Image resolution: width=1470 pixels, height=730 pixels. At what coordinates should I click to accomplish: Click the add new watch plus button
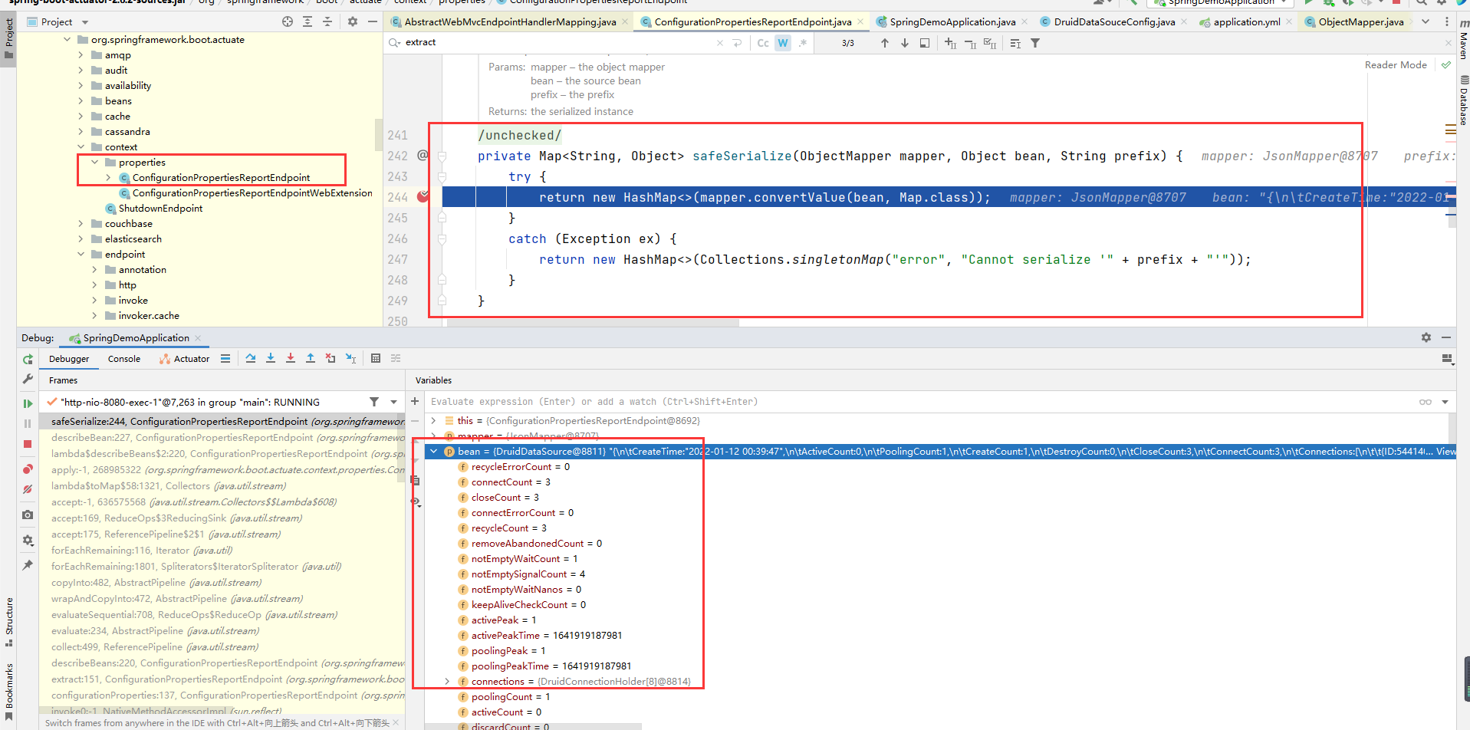[x=415, y=401]
